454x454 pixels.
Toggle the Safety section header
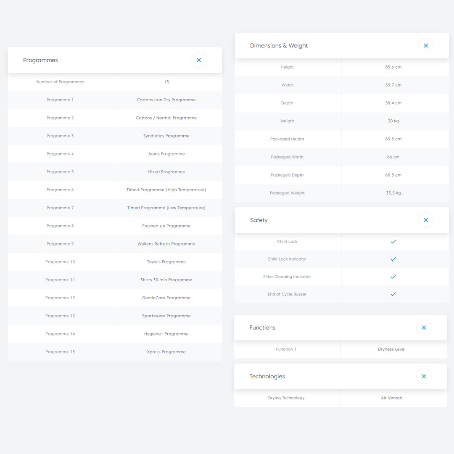tap(259, 220)
